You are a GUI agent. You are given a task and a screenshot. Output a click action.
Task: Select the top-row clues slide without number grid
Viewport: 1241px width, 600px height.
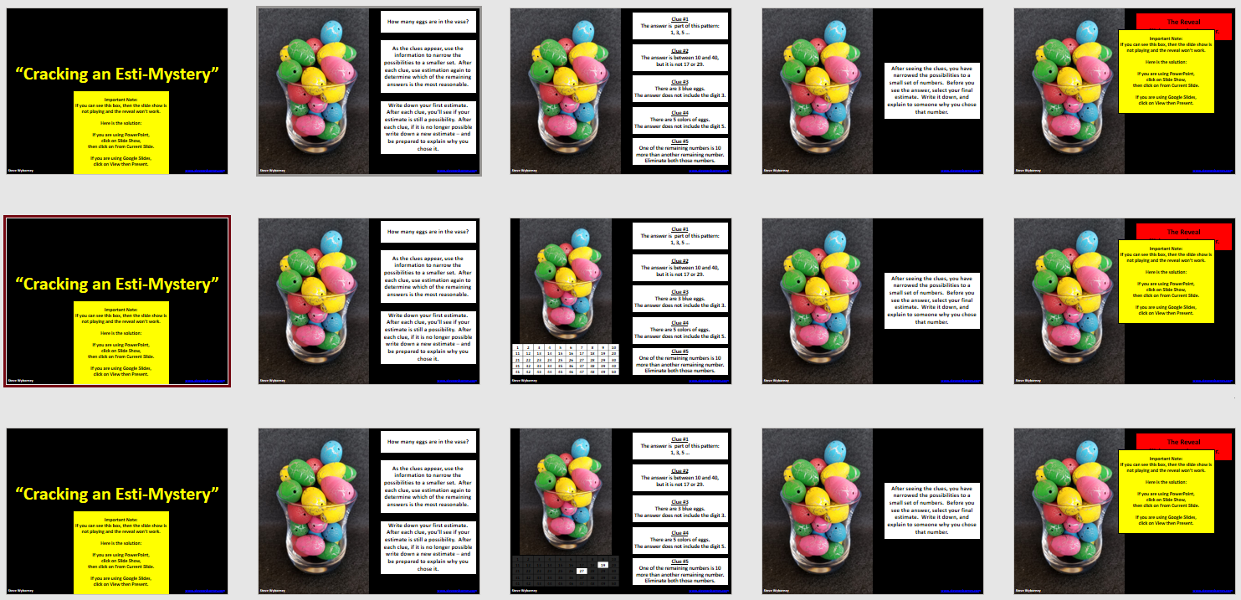tap(621, 91)
